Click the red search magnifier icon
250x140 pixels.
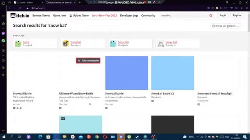point(211,16)
